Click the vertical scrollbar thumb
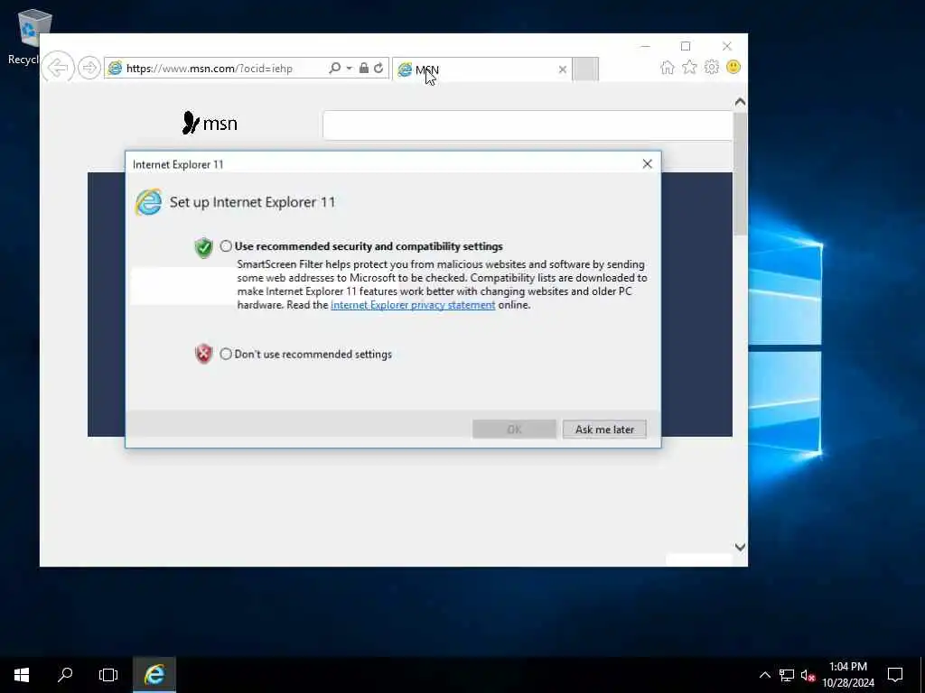The image size is (925, 693). 740,174
